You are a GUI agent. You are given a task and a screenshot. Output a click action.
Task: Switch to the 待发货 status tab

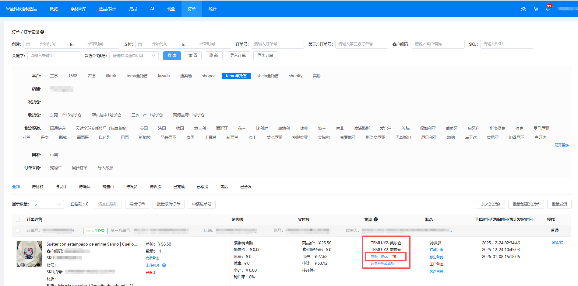(132, 187)
